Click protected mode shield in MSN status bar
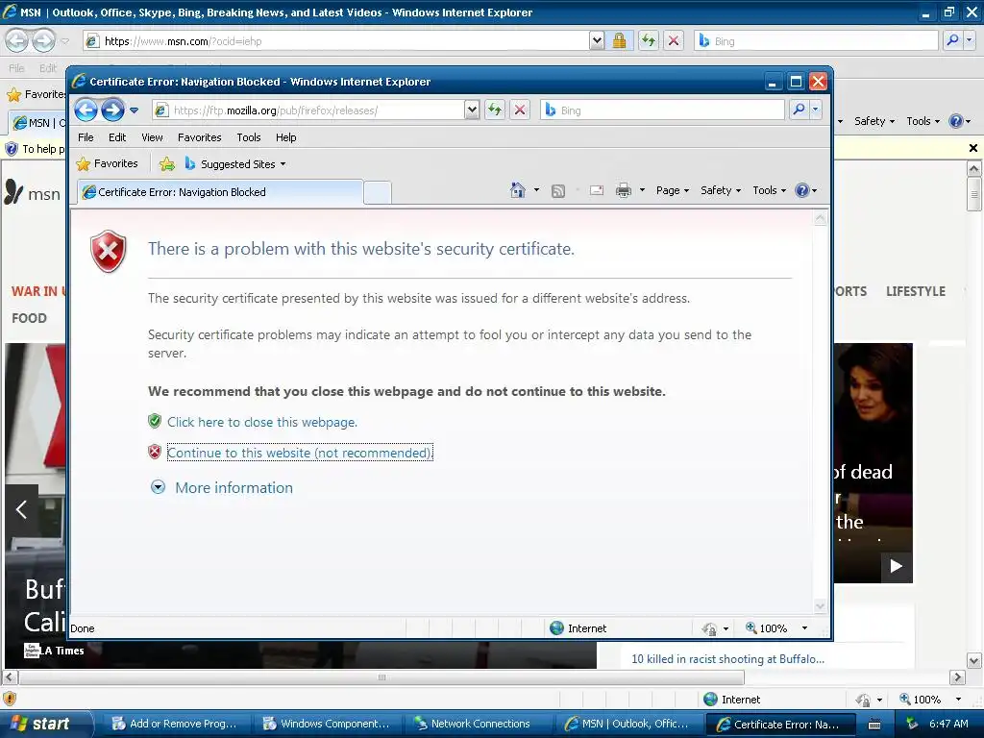984x738 pixels. pos(10,699)
